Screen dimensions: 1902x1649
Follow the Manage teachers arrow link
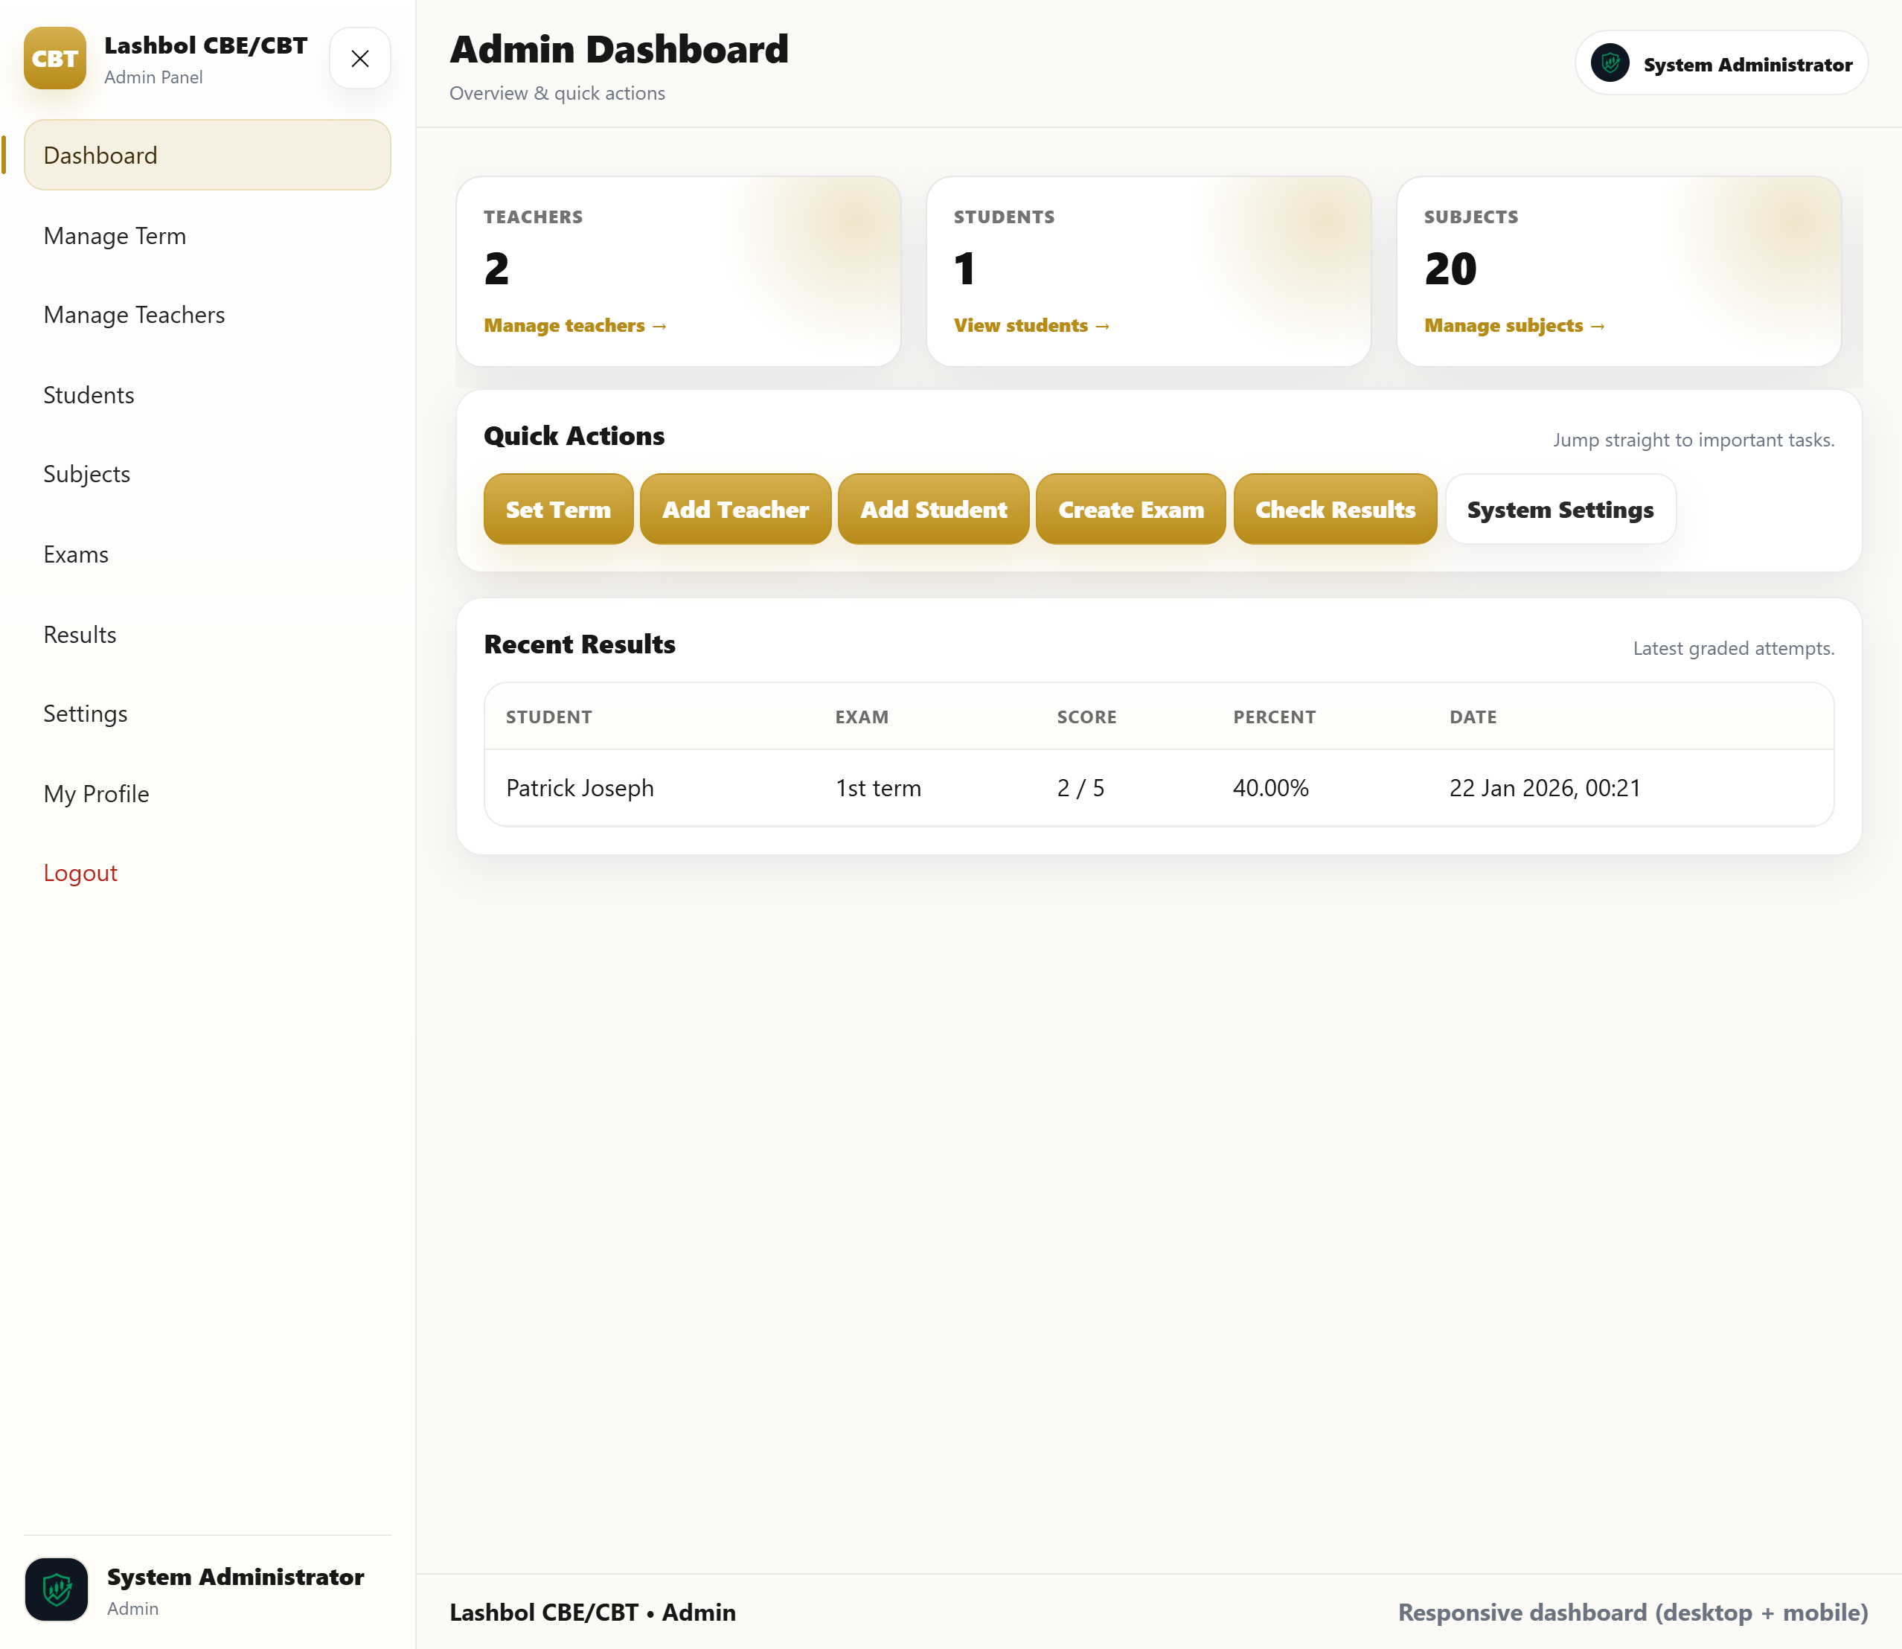(575, 326)
